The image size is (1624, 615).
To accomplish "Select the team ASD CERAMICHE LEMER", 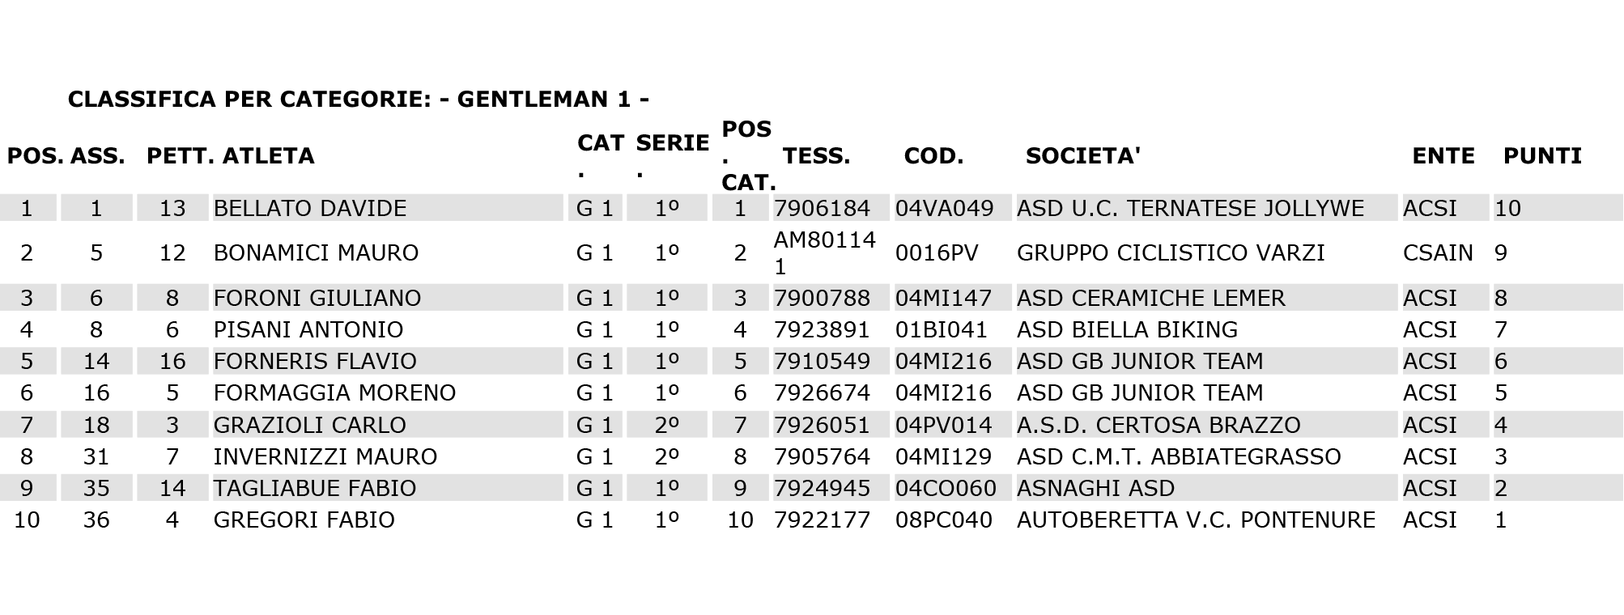I will pyautogui.click(x=1150, y=298).
